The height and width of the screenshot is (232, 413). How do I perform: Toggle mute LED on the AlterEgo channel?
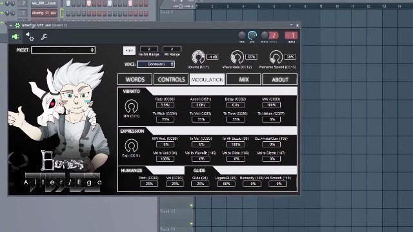click(x=2, y=13)
